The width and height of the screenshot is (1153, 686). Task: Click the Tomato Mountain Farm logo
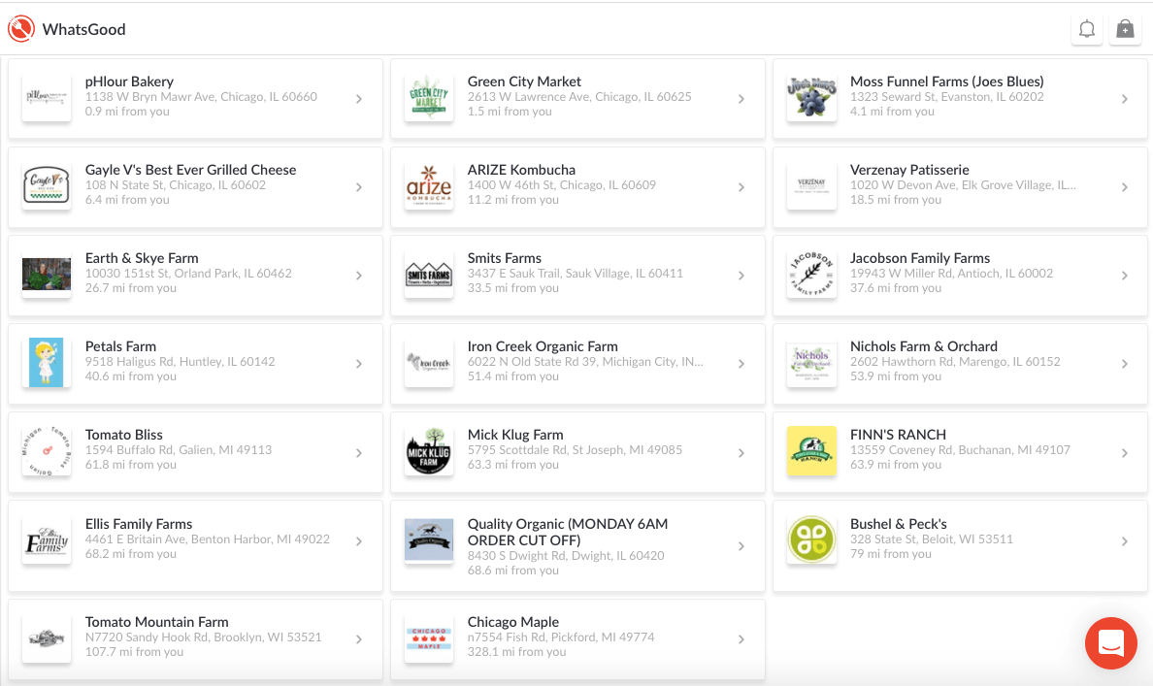(x=47, y=638)
